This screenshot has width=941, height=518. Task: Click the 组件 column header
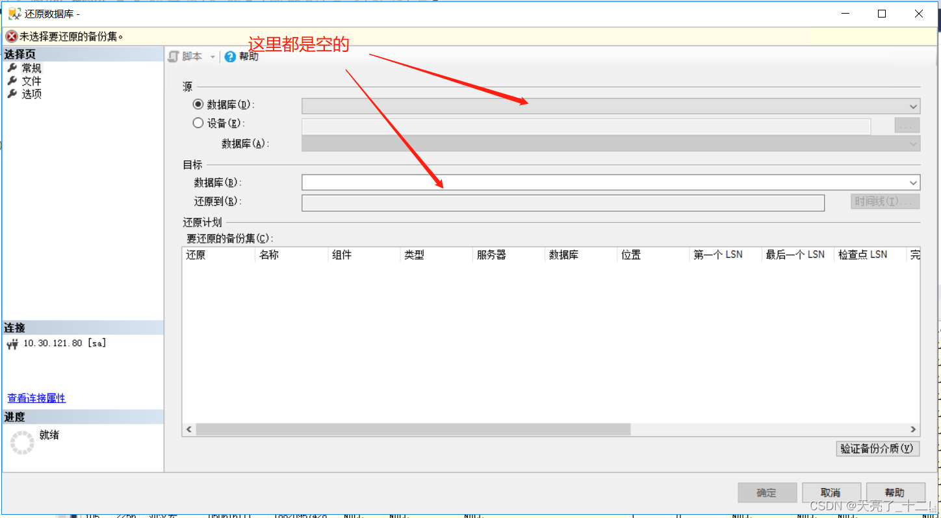[x=364, y=255]
